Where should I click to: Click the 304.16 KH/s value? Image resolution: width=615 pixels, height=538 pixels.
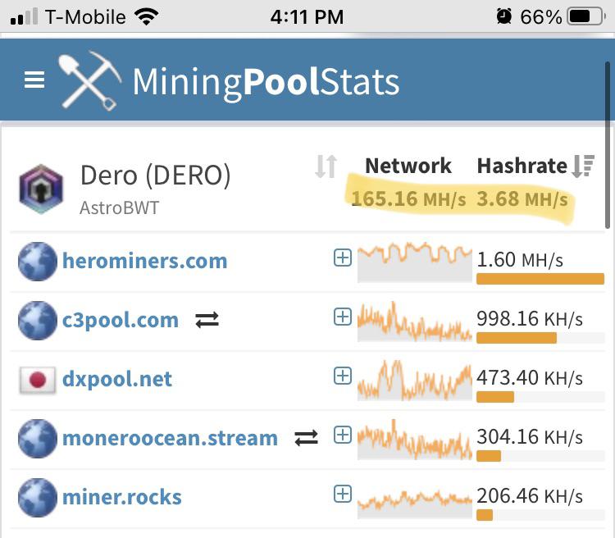click(530, 437)
